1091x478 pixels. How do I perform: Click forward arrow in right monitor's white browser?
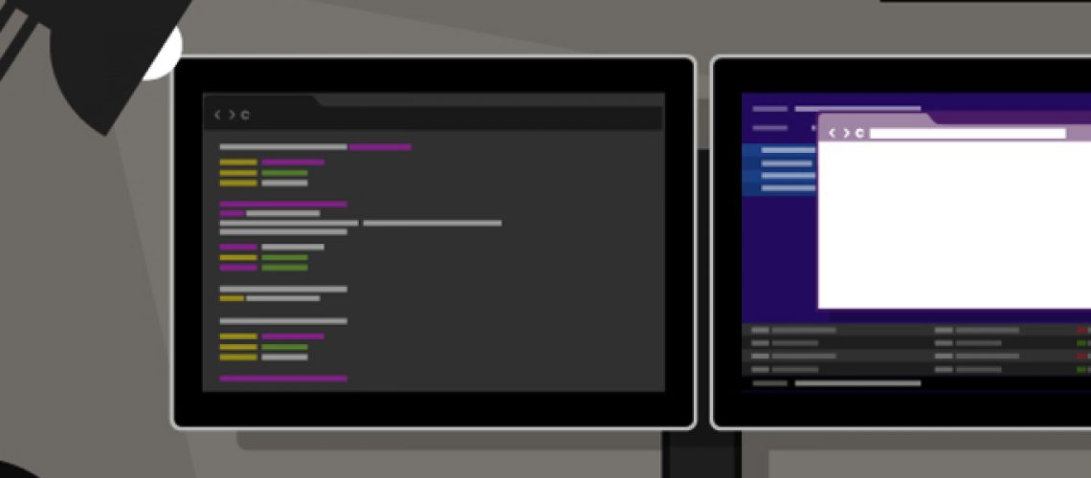click(846, 134)
